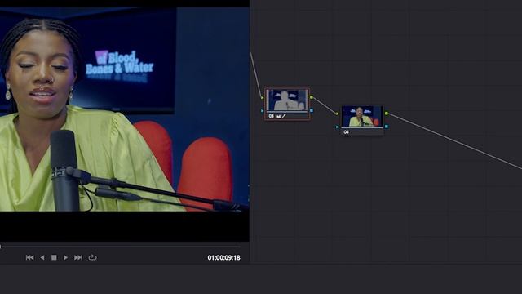Play the clip forward
The width and height of the screenshot is (522, 294).
65,257
